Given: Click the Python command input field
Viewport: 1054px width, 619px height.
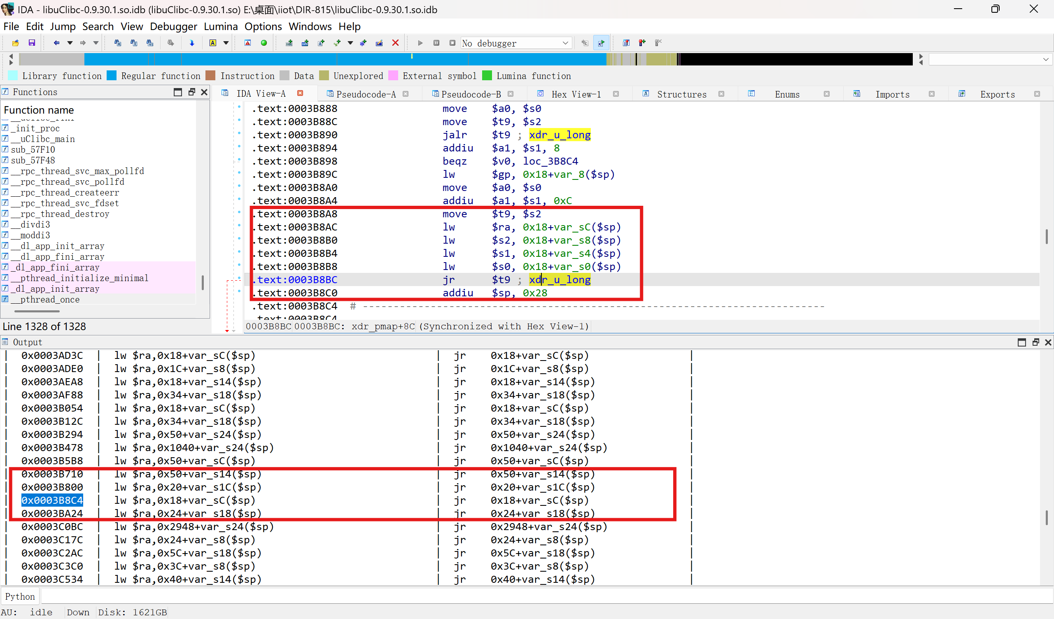Looking at the screenshot, I should 546,596.
